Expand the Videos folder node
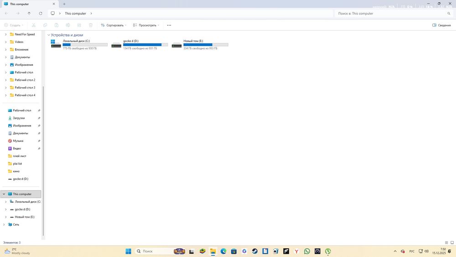This screenshot has width=456, height=257. tap(5, 42)
